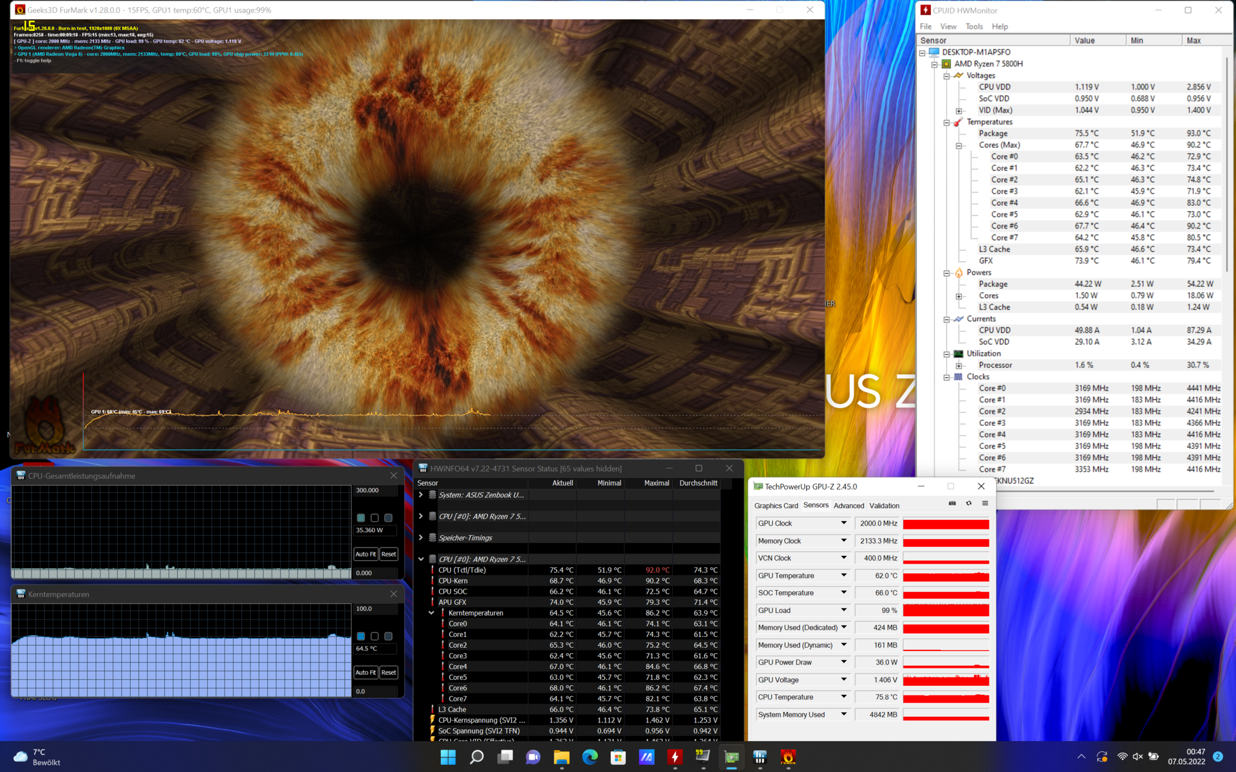Open HWiNFO from the taskbar
Viewport: 1236px width, 772px height.
click(x=760, y=757)
